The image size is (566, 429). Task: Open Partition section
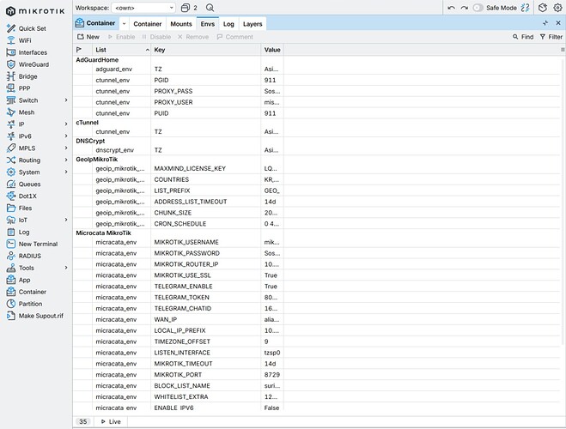click(30, 304)
